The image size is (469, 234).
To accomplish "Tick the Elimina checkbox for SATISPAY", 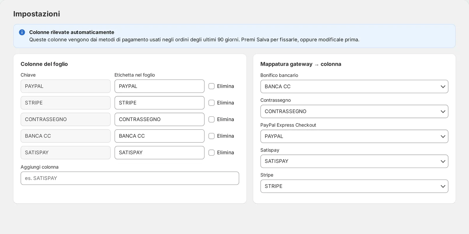I will click(211, 152).
